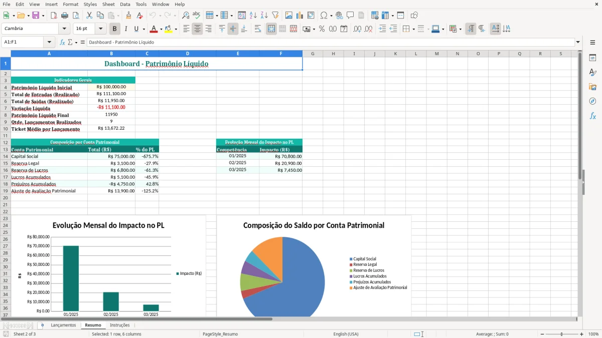Clear direct formatting icon
The width and height of the screenshot is (602, 338).
(139, 16)
